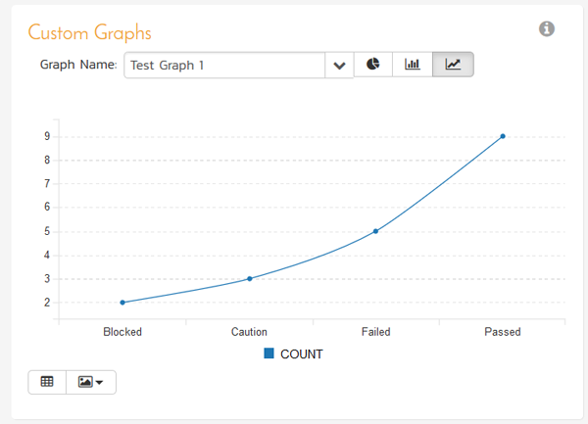The height and width of the screenshot is (424, 588).
Task: Select the Blocked data point on the line
Action: [x=122, y=303]
